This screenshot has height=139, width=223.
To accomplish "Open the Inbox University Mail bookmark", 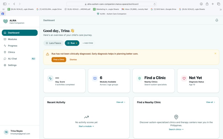I will click(135, 9).
